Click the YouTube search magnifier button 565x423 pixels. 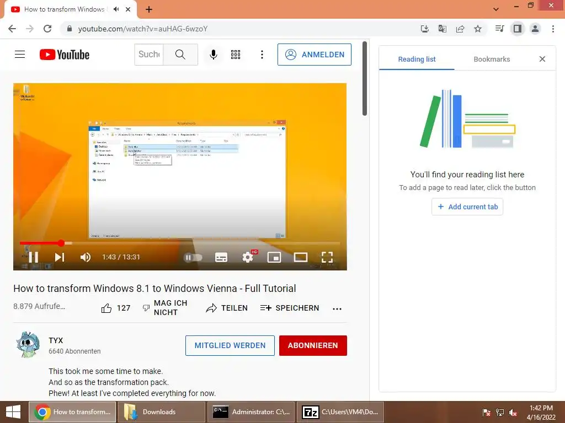pos(180,55)
